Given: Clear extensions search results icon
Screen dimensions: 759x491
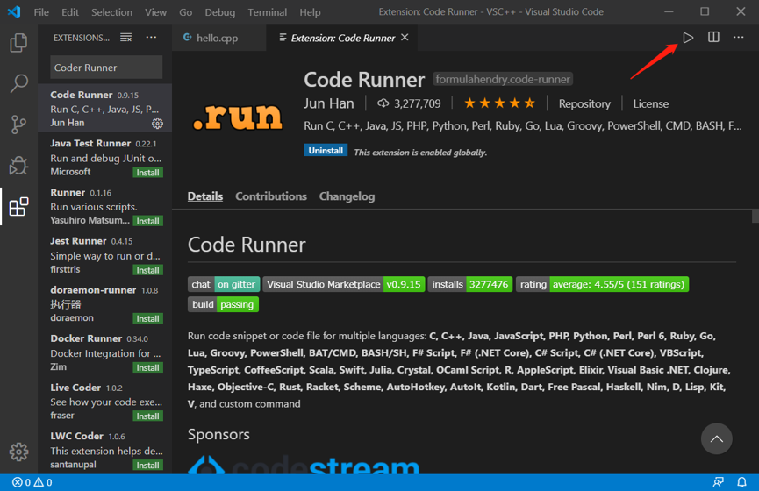Looking at the screenshot, I should point(125,38).
